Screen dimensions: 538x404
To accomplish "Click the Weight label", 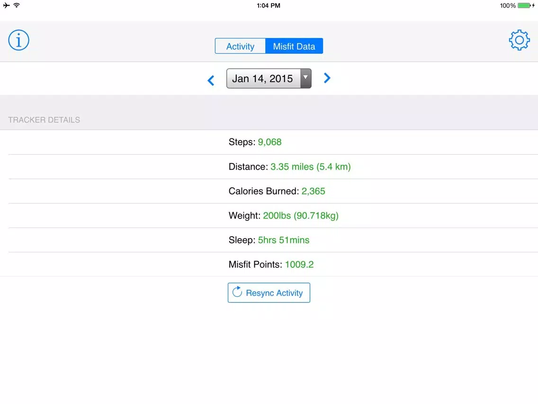I will coord(244,215).
